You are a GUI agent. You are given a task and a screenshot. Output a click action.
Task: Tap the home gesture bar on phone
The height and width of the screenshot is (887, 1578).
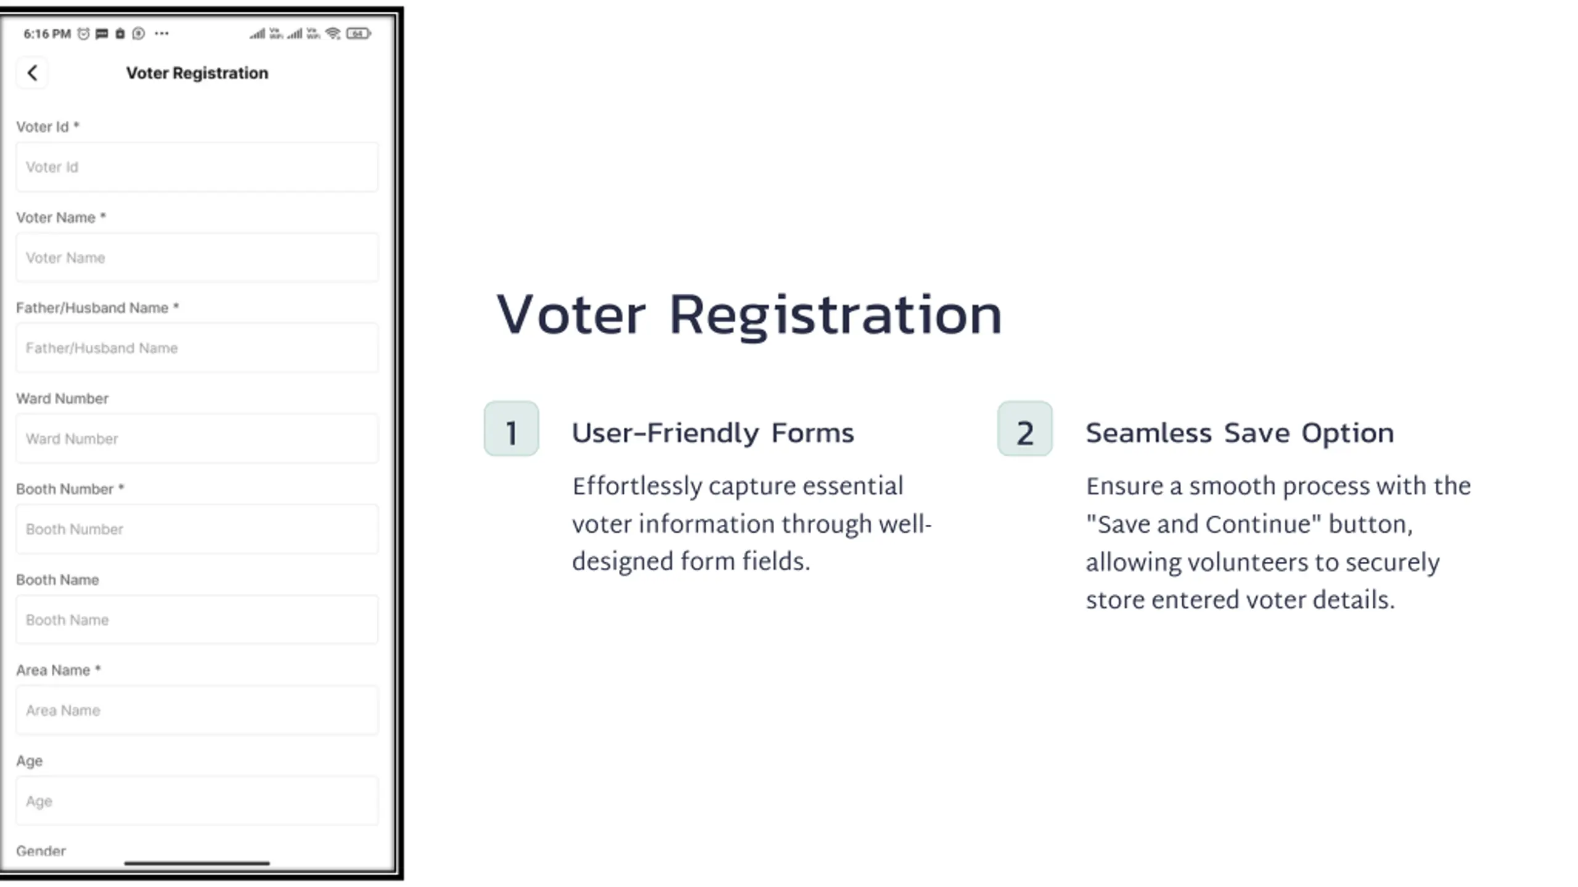tap(197, 863)
